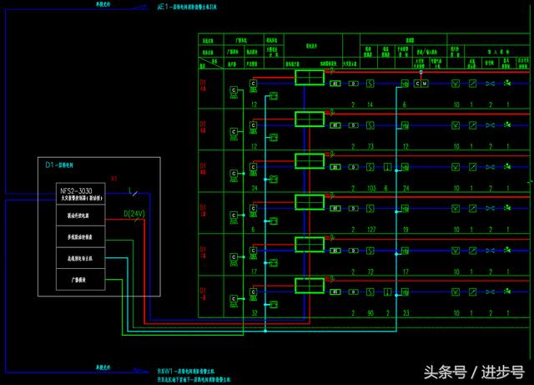Select the fire telephone symbol in the count 127 row

274,221
